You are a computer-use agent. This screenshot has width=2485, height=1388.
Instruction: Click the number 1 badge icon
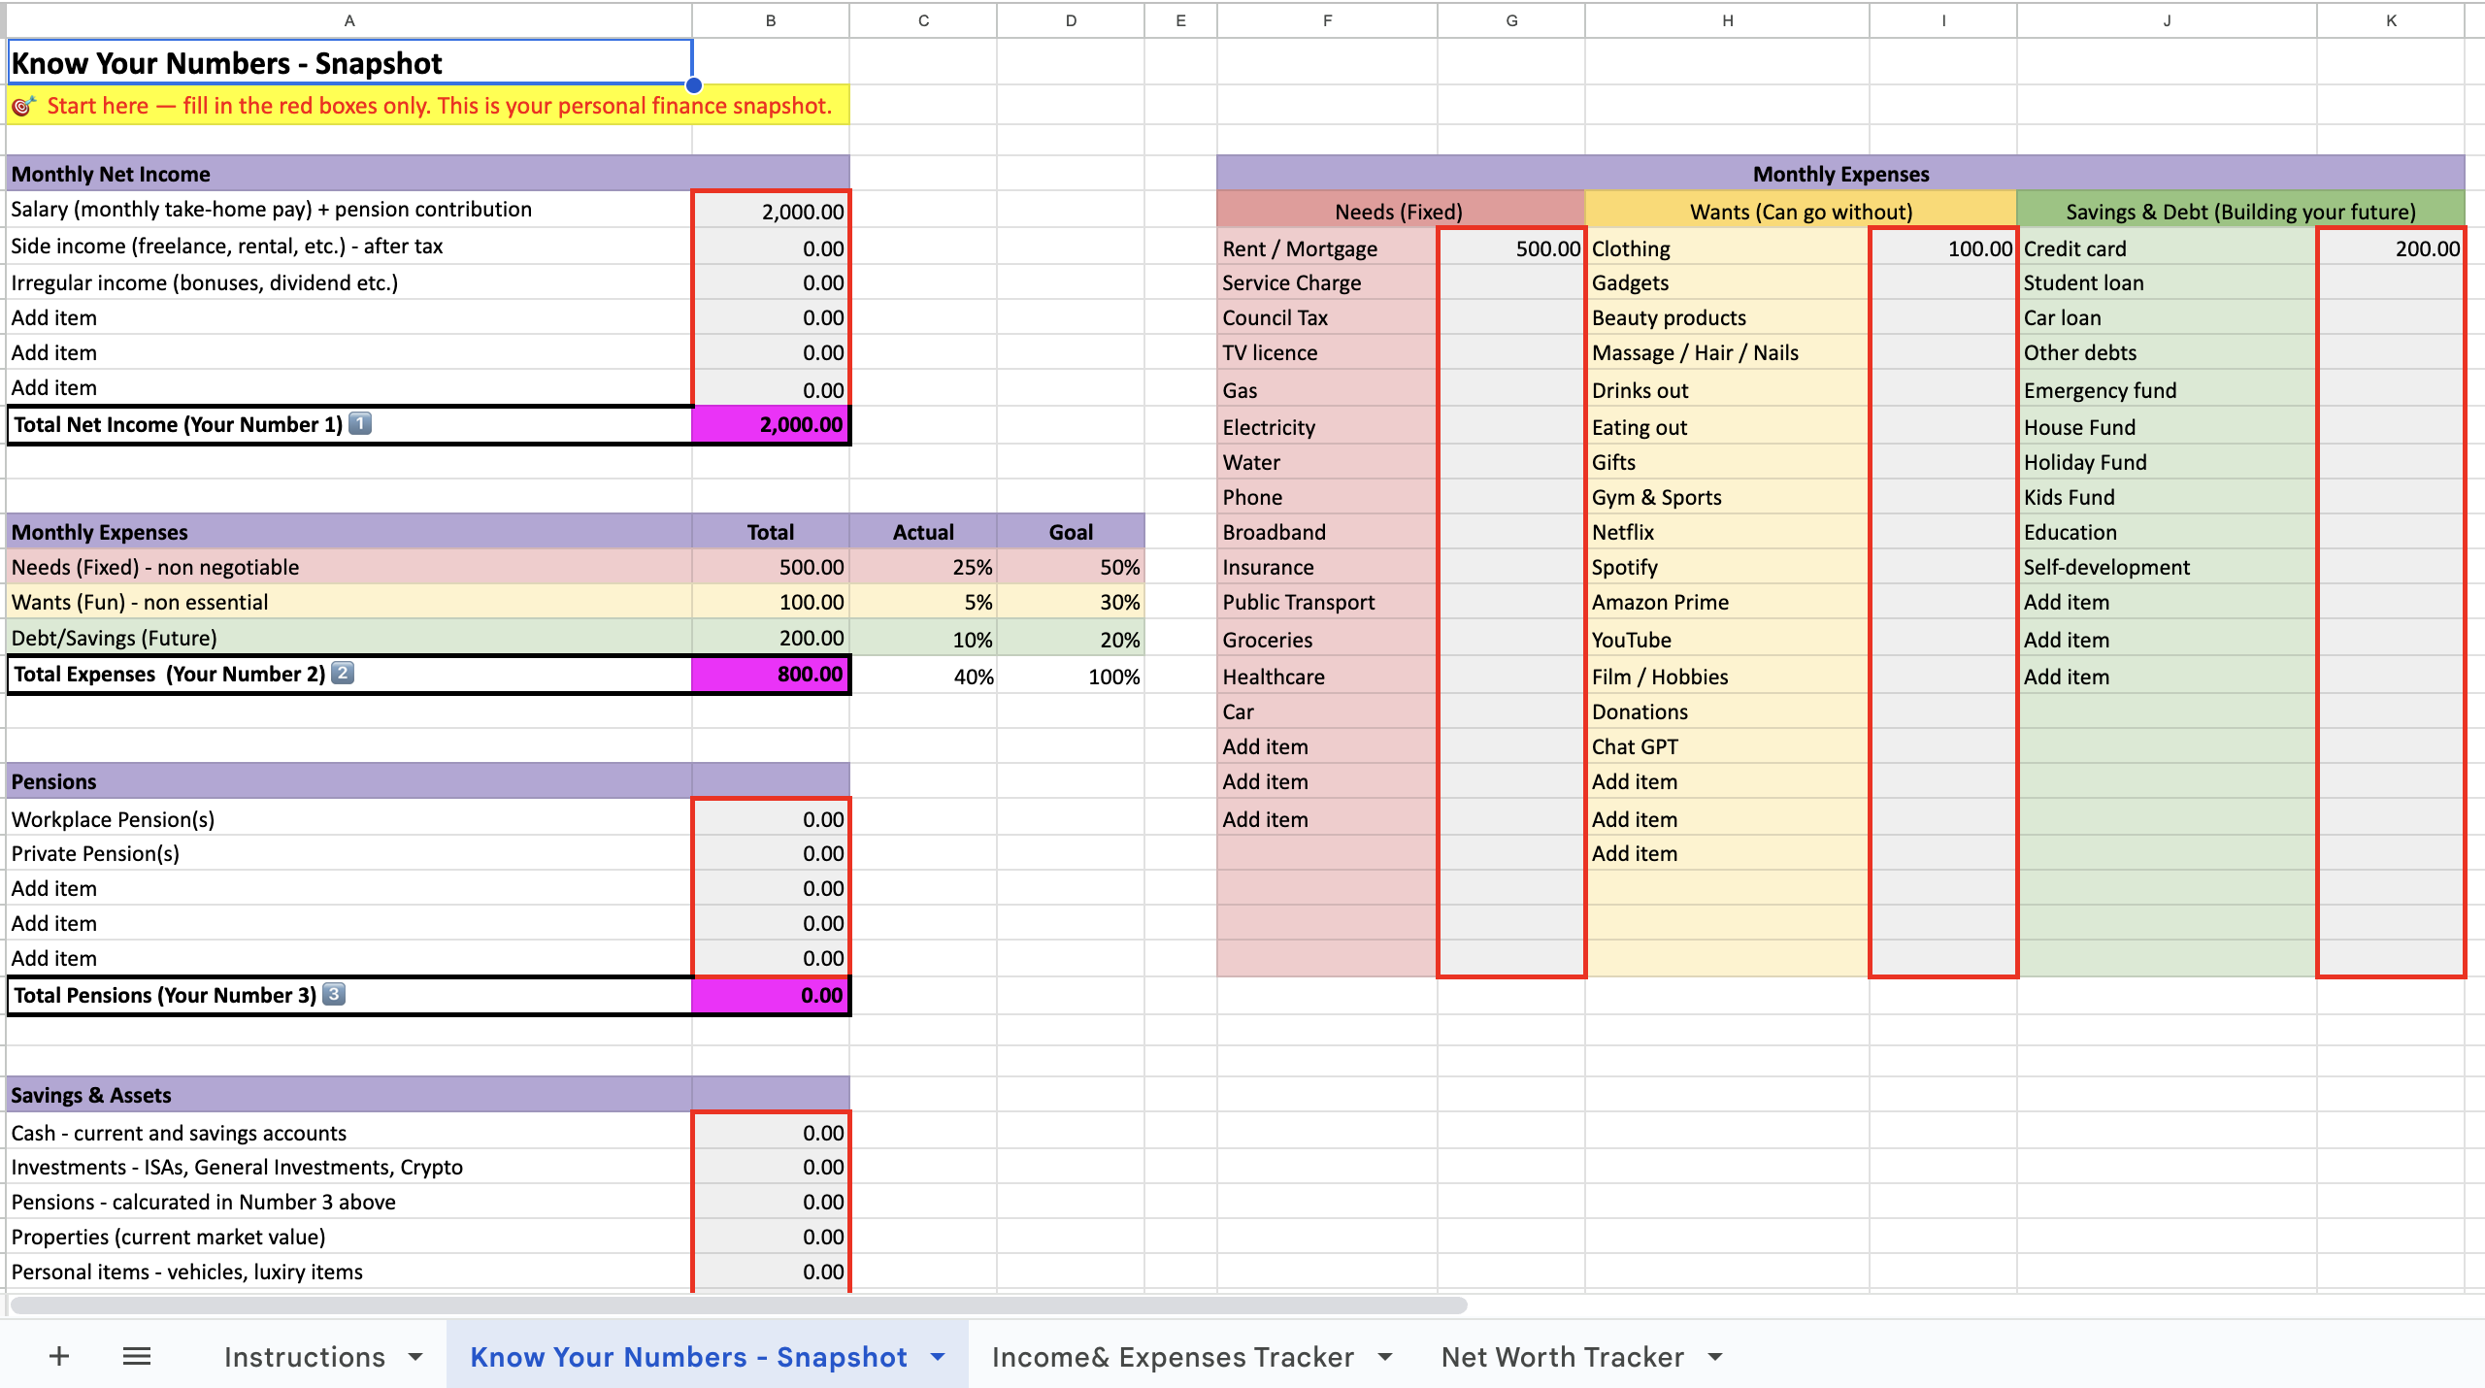click(x=360, y=423)
